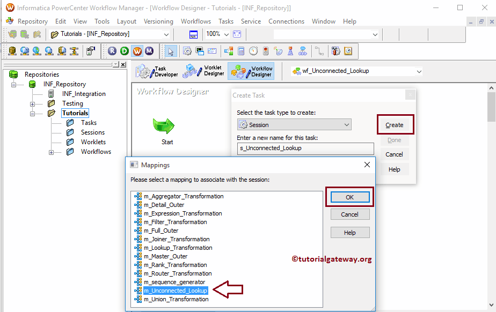Open the Connections menu
This screenshot has height=312, width=496.
coord(286,21)
